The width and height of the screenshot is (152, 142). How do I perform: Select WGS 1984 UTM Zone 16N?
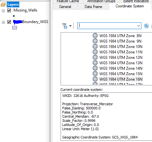point(121,79)
